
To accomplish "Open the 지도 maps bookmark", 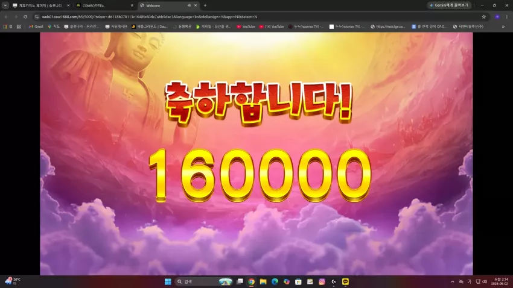I will [54, 27].
